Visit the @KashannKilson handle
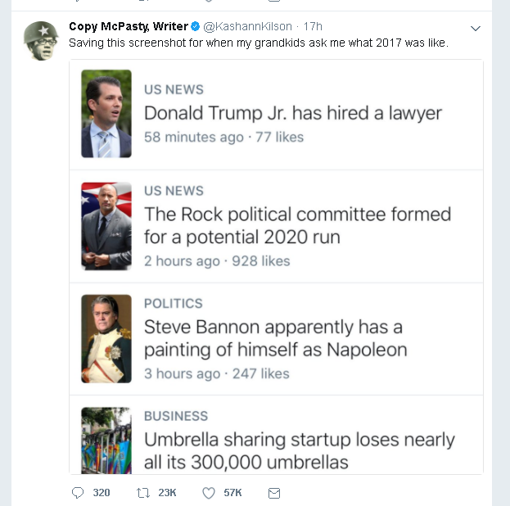 (247, 27)
